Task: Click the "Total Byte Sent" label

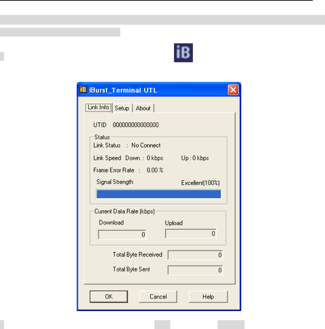Action: coord(131,269)
